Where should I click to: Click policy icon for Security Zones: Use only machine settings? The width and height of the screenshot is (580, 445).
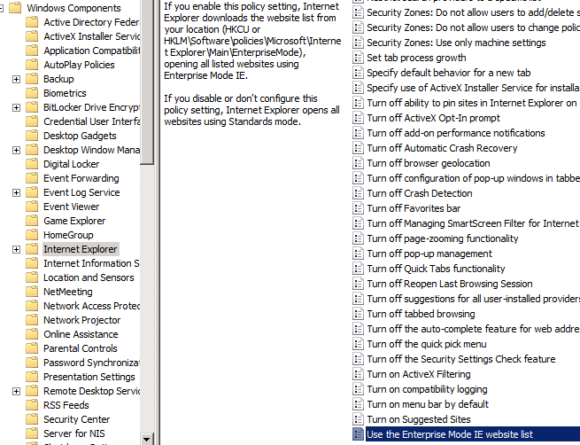(358, 43)
